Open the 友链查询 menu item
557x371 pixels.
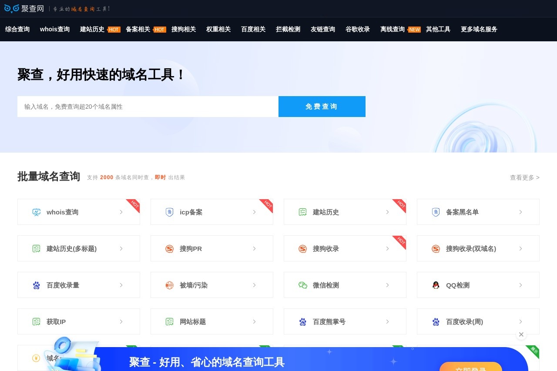[x=323, y=29]
